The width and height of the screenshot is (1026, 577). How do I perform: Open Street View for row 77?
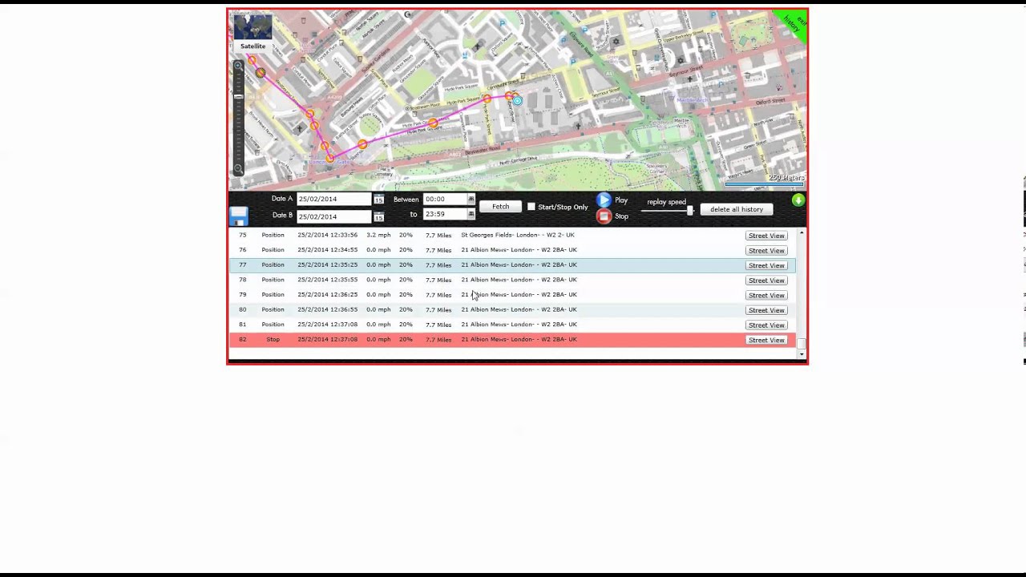point(766,265)
